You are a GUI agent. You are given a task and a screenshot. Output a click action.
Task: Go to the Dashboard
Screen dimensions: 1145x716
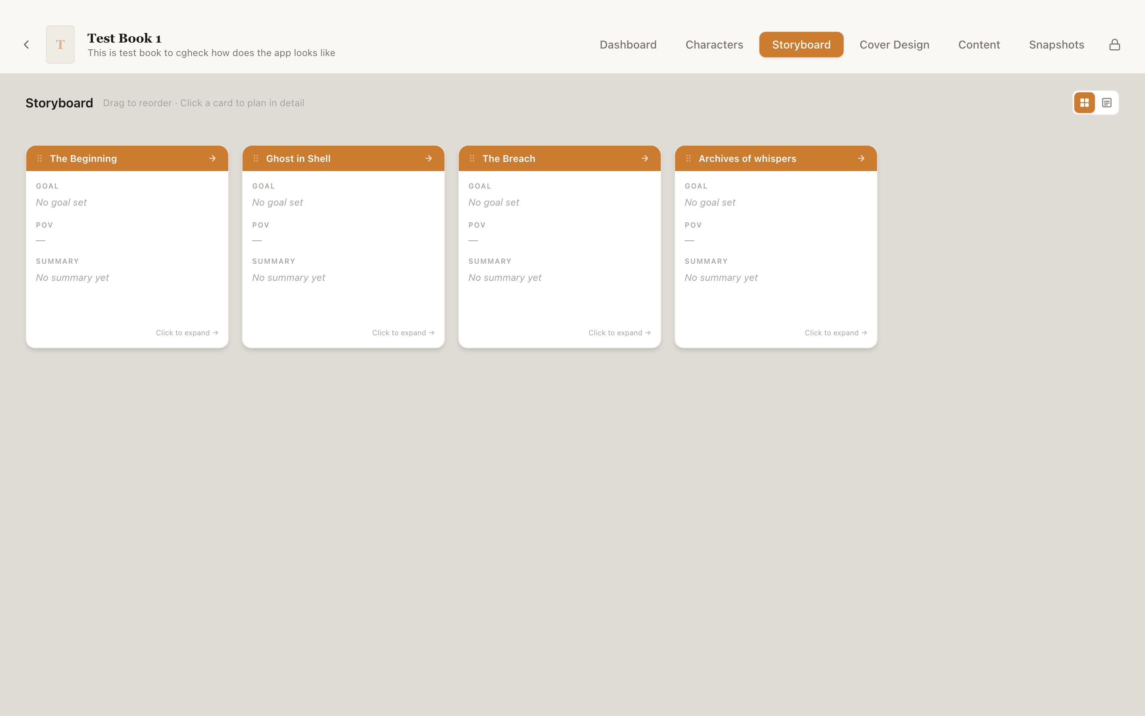click(x=628, y=44)
